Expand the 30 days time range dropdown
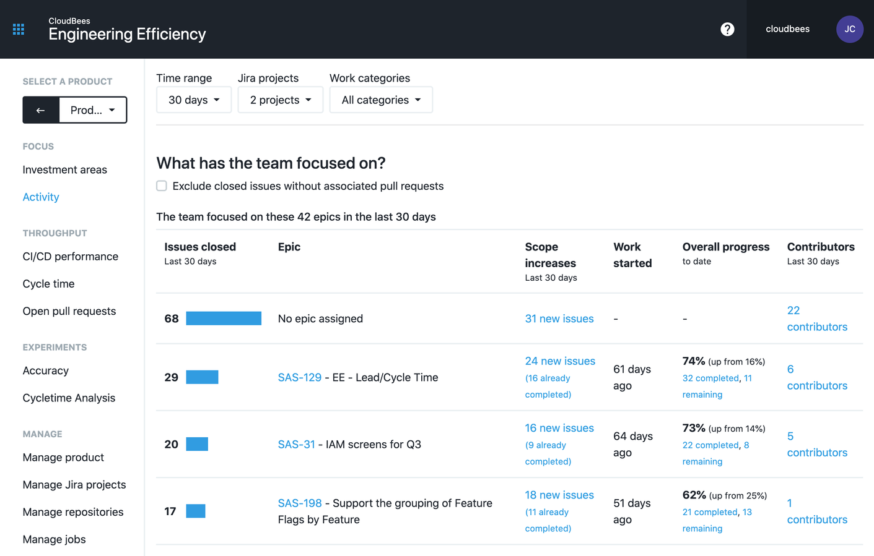The width and height of the screenshot is (874, 556). 194,100
